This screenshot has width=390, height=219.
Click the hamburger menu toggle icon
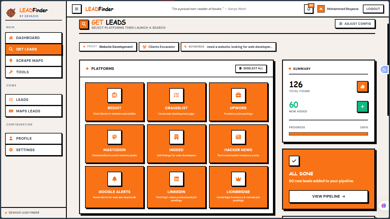(x=77, y=9)
